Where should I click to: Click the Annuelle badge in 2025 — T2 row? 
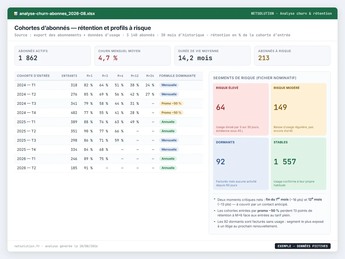[x=168, y=131]
